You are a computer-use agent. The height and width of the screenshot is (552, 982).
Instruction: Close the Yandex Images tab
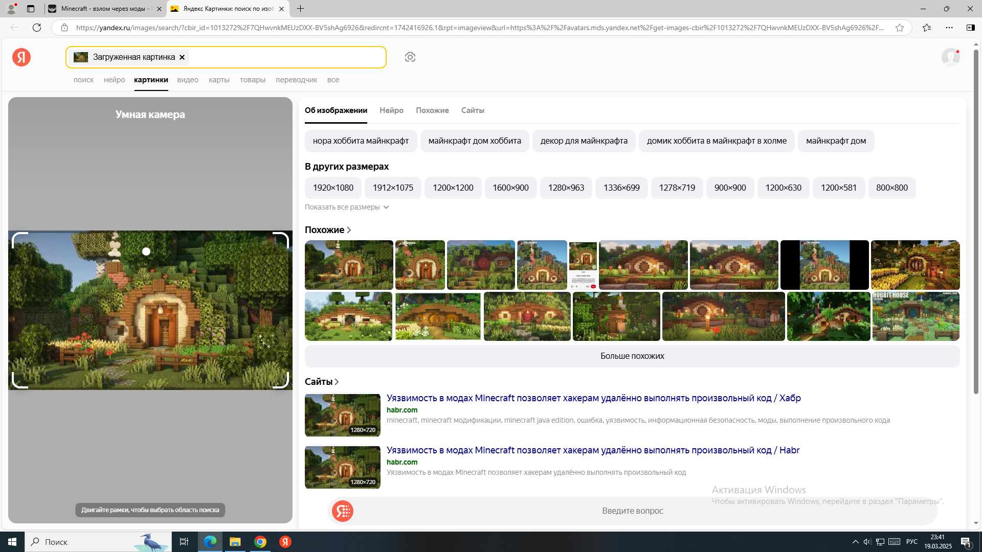click(x=281, y=9)
